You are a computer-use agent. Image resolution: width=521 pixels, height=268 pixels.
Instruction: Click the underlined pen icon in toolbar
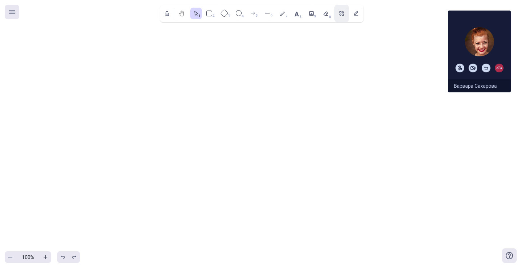tap(356, 13)
